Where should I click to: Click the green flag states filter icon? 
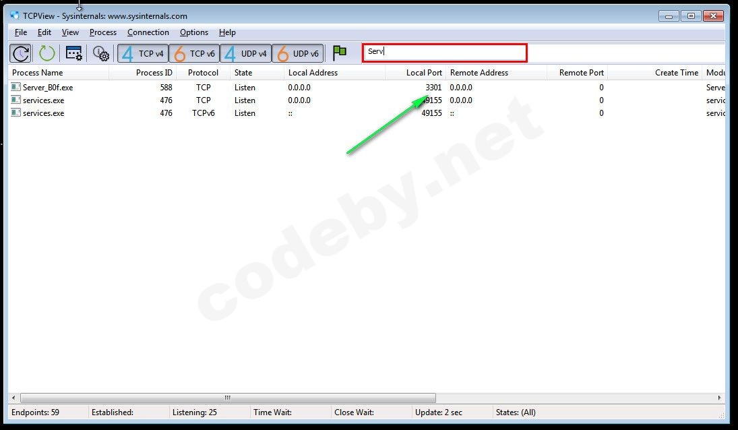[x=340, y=53]
